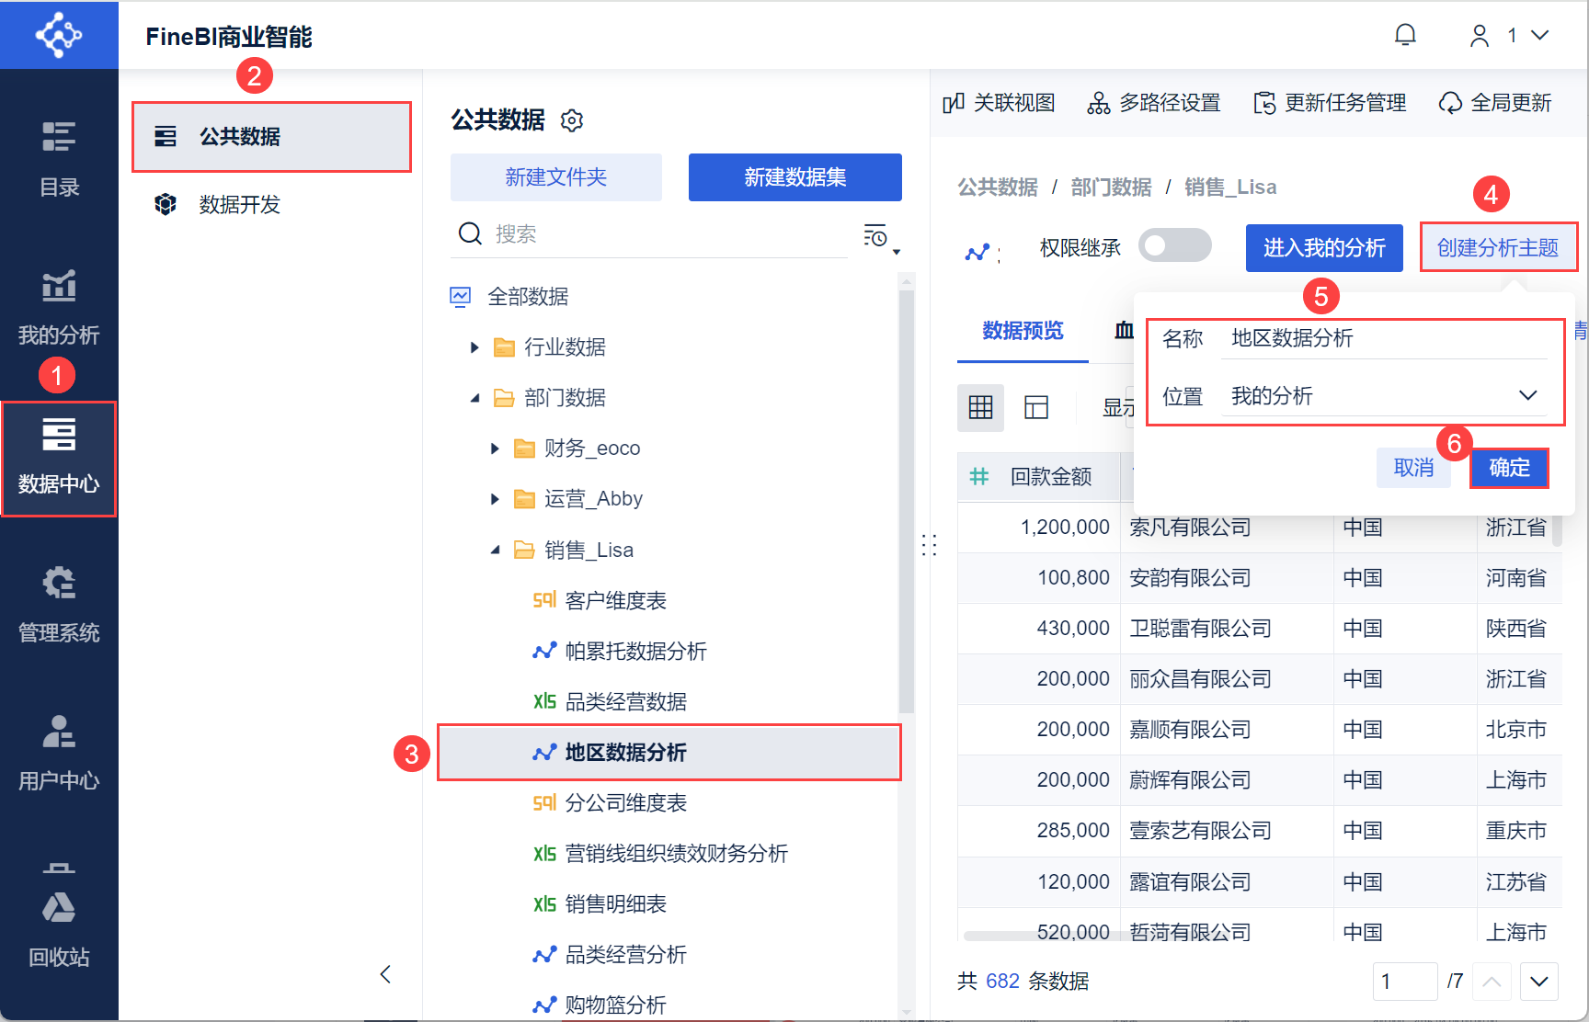This screenshot has height=1022, width=1589.
Task: Click the notification bell icon
Action: click(1404, 36)
